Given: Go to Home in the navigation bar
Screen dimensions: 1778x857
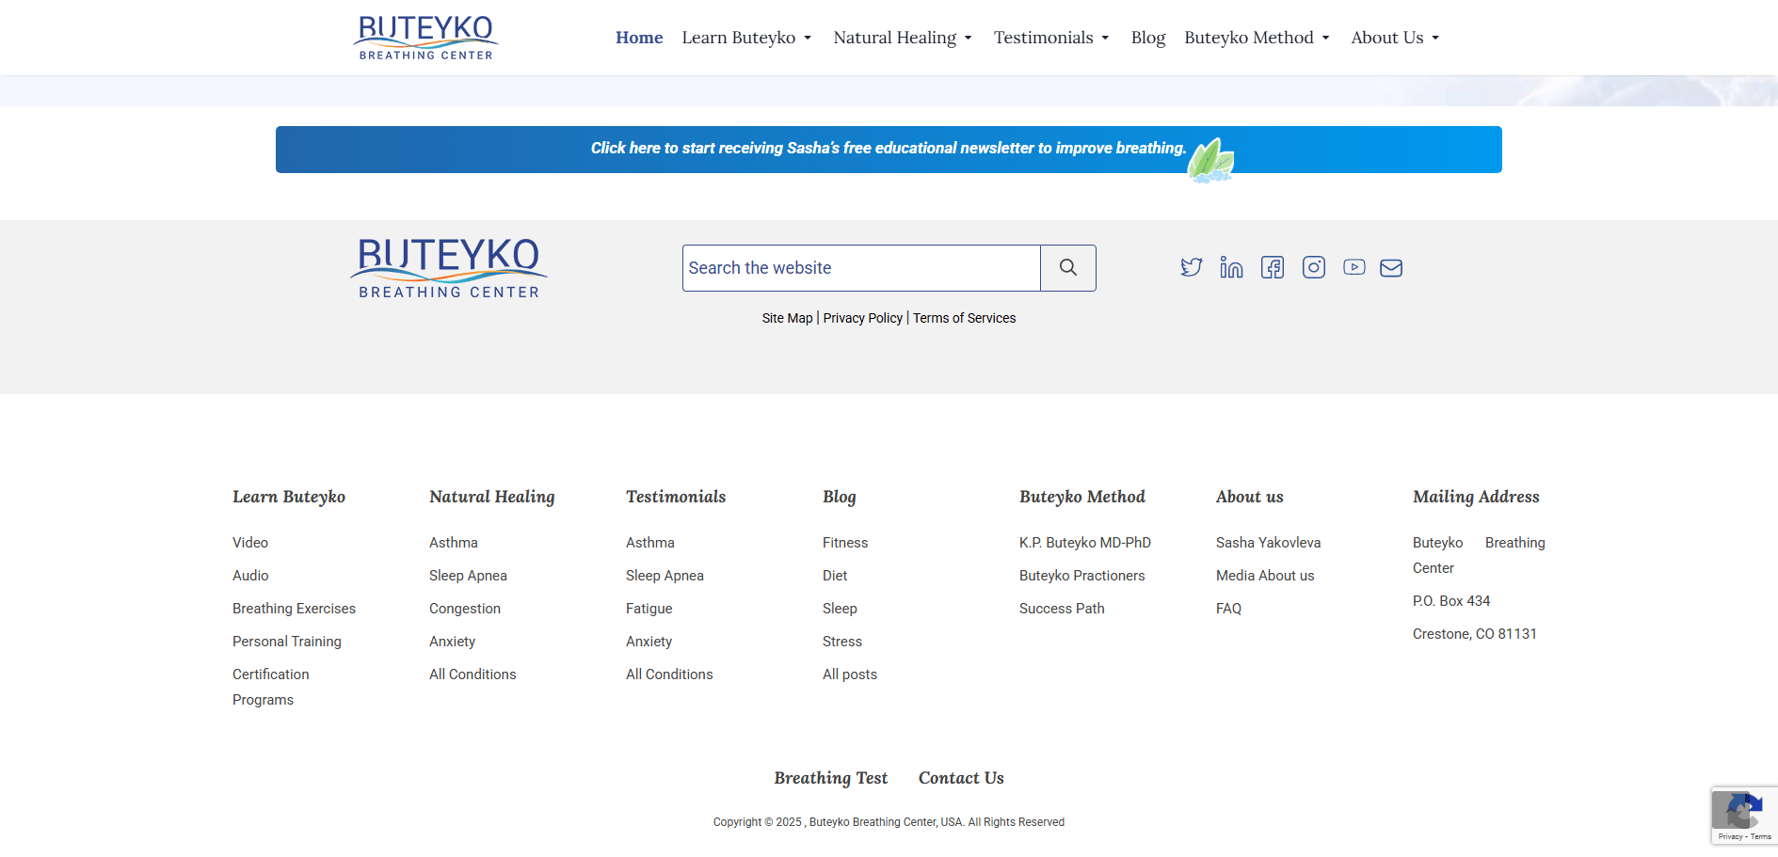Looking at the screenshot, I should tap(639, 38).
